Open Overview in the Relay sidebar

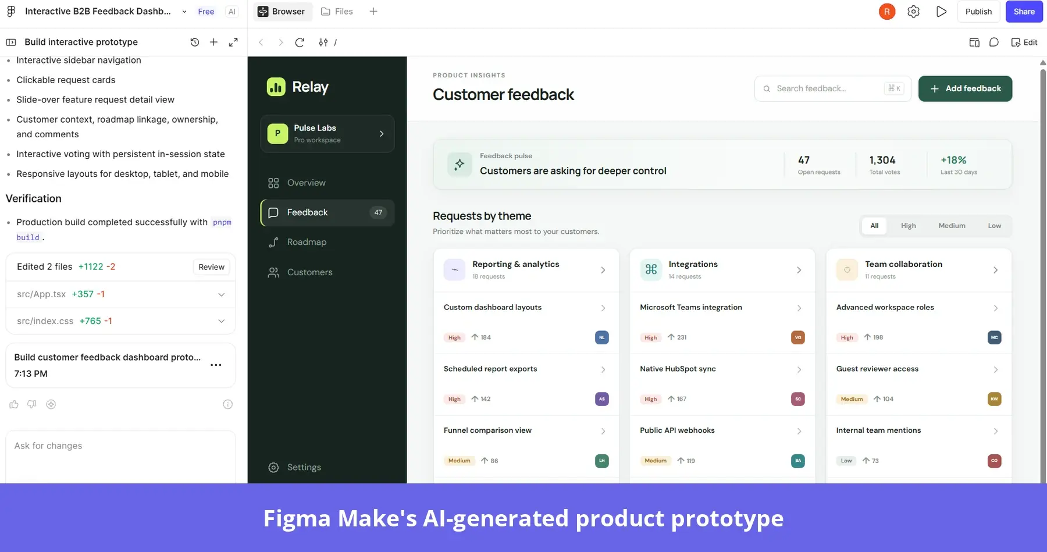pos(327,183)
